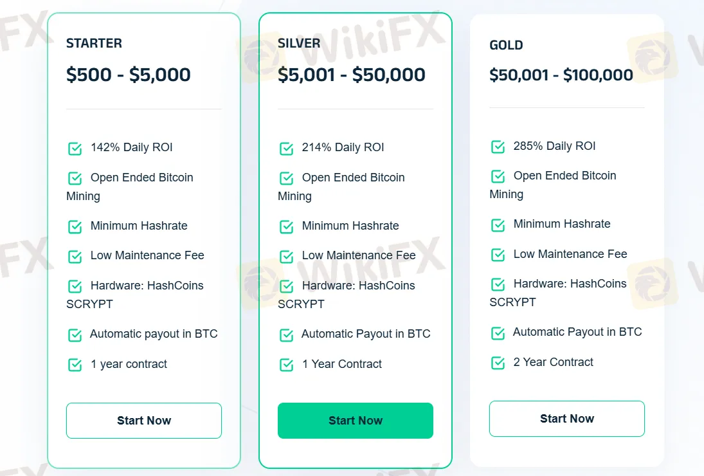Toggle the checkbox beside Silver's 1 Year Contract
The image size is (704, 476).
[286, 363]
